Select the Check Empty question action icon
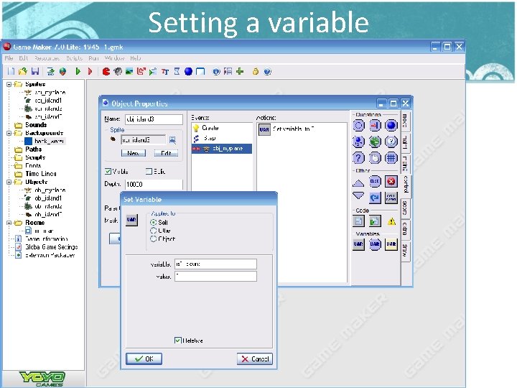This screenshot has width=517, height=388. point(359,125)
